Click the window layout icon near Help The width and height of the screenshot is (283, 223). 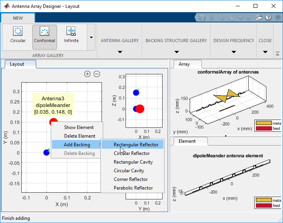(x=259, y=17)
